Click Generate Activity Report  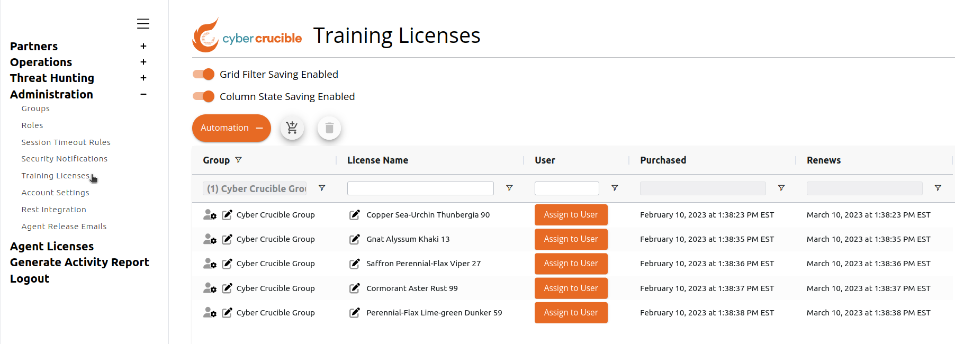point(79,262)
